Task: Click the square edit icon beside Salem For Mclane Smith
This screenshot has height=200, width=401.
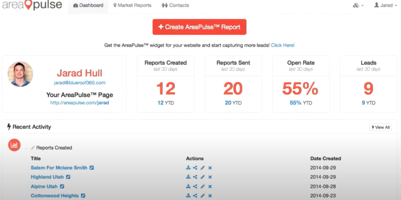Action: [x=92, y=168]
